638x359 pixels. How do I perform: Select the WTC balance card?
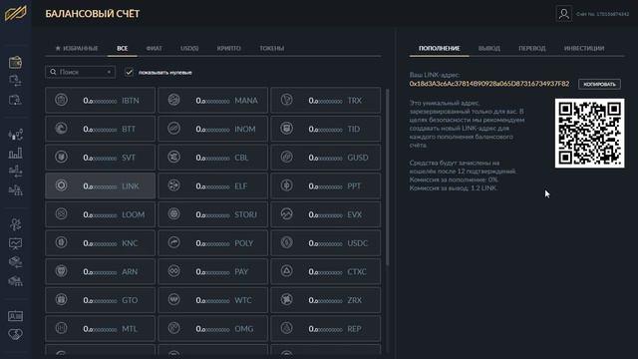click(x=212, y=300)
